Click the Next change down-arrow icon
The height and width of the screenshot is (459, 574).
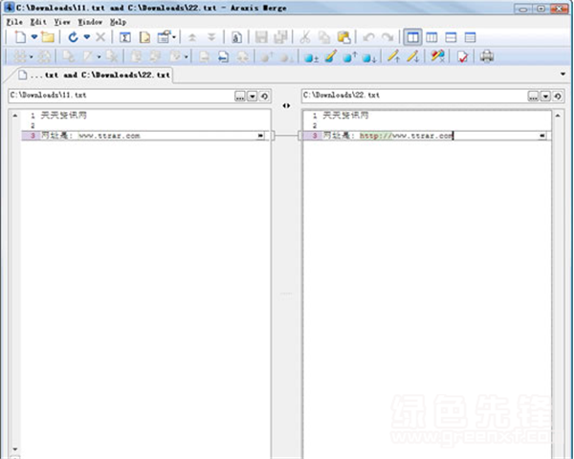(211, 37)
